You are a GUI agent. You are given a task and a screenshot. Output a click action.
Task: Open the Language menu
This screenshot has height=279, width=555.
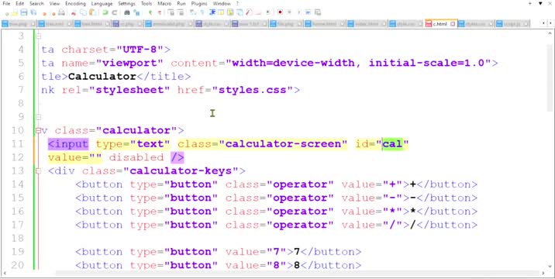click(102, 4)
